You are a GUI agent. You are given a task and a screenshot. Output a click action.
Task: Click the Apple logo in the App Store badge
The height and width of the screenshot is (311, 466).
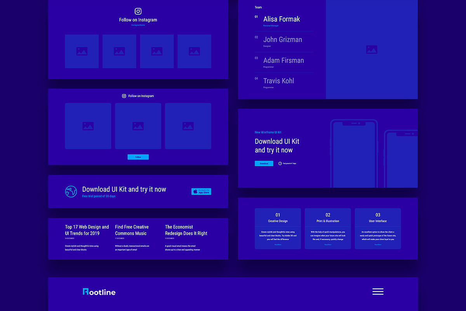[195, 191]
